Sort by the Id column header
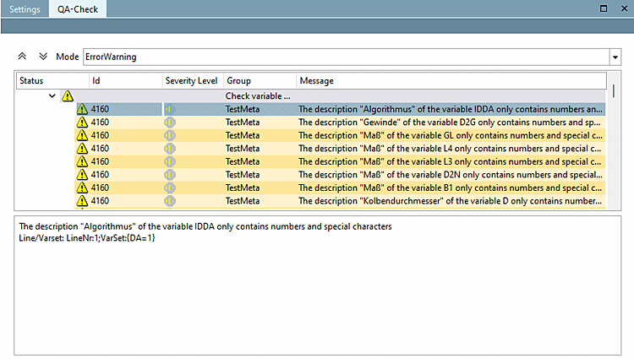This screenshot has height=359, width=634. [x=125, y=81]
